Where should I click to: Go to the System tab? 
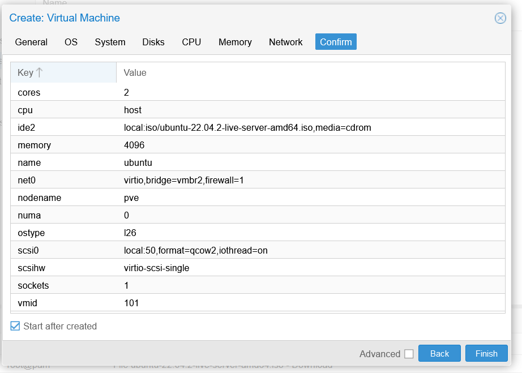[x=110, y=42]
